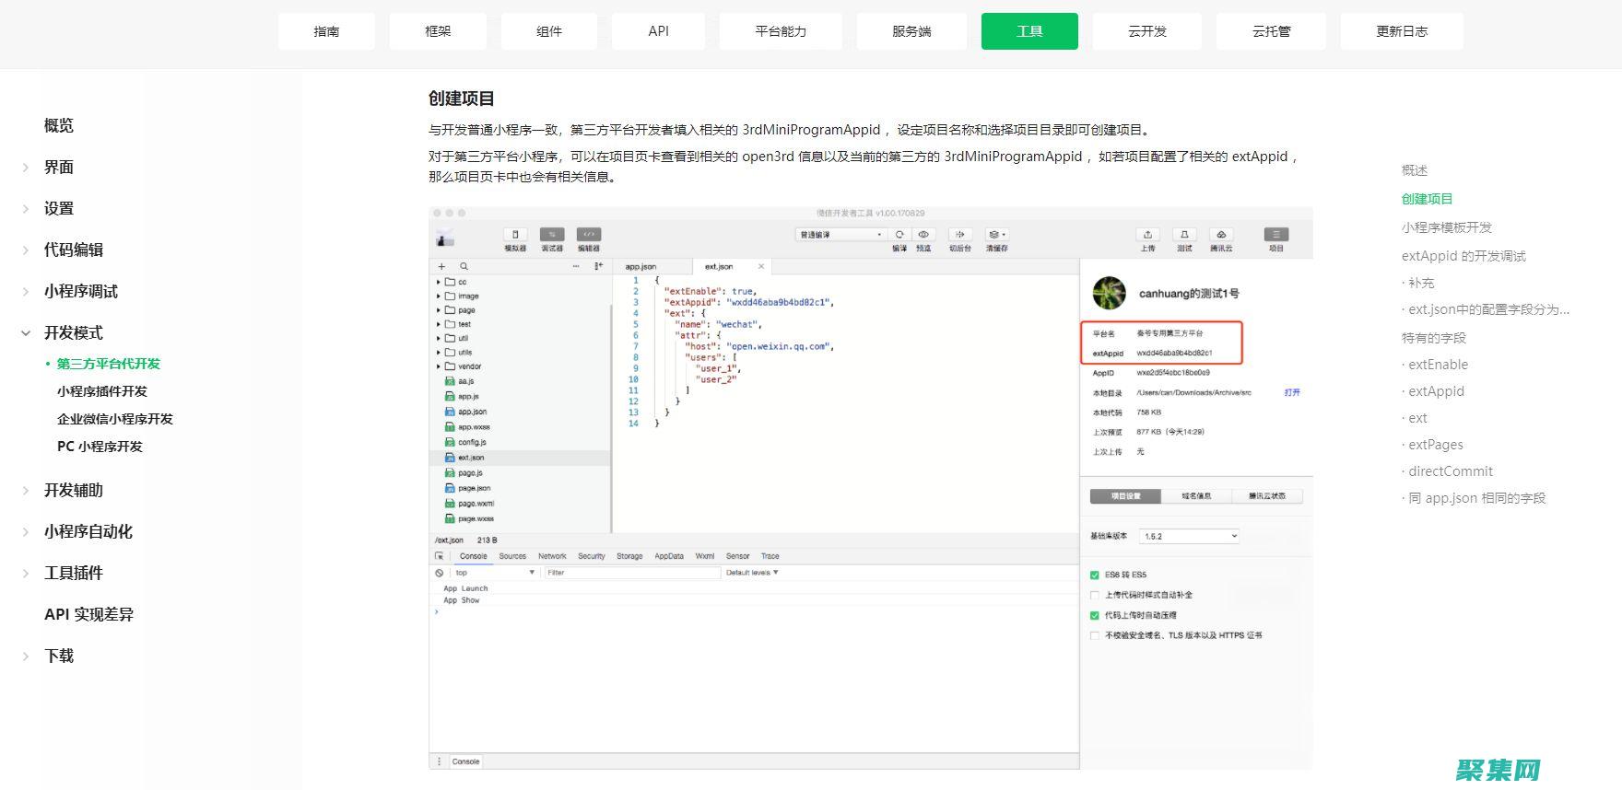
Task: Open the PC 小程序开发 sidebar link
Action: coord(100,447)
